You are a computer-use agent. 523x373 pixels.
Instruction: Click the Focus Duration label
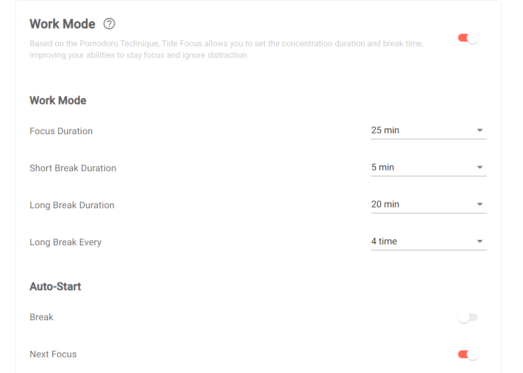[61, 131]
